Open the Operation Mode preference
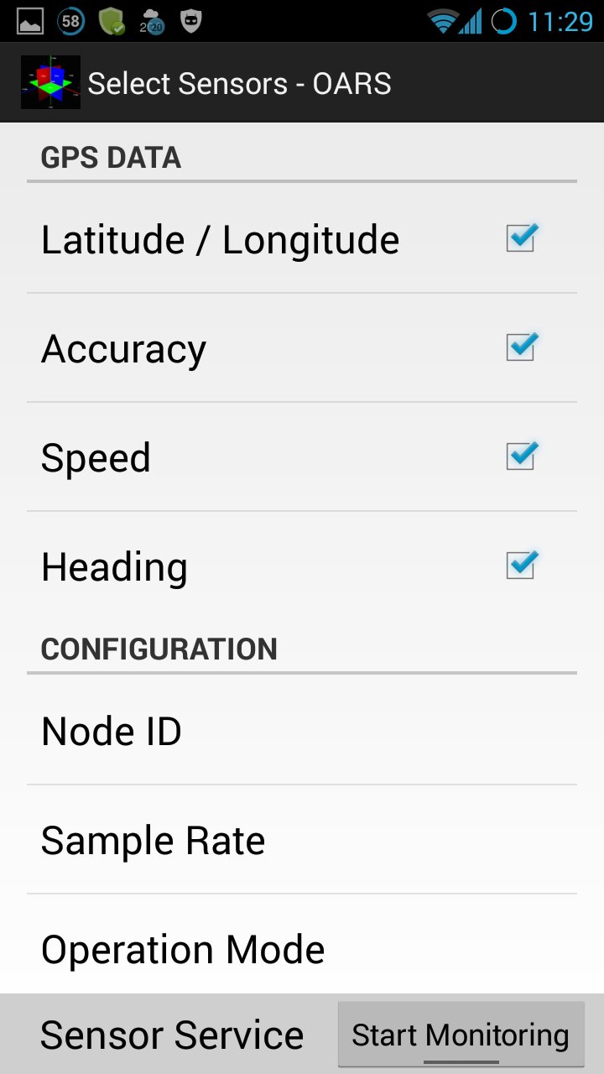The image size is (604, 1074). 302,945
